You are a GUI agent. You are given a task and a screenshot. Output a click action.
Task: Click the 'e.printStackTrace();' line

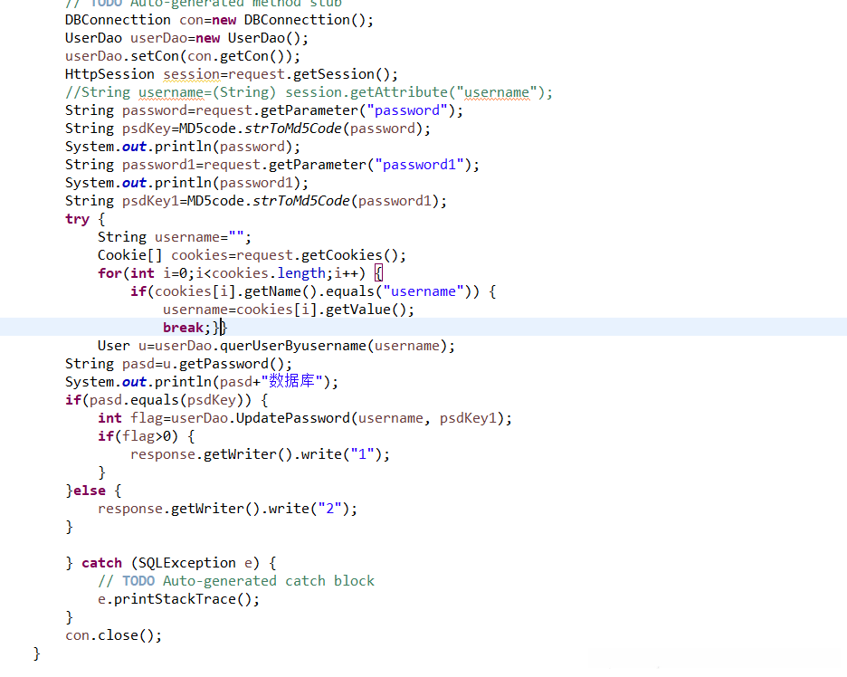(178, 599)
